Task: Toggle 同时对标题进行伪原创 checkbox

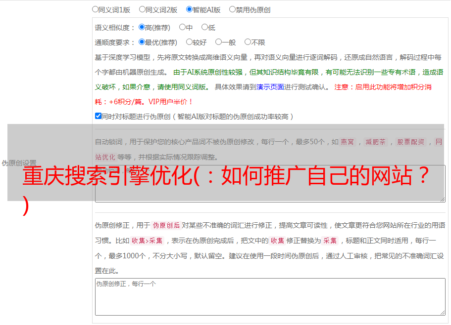Action: point(98,116)
